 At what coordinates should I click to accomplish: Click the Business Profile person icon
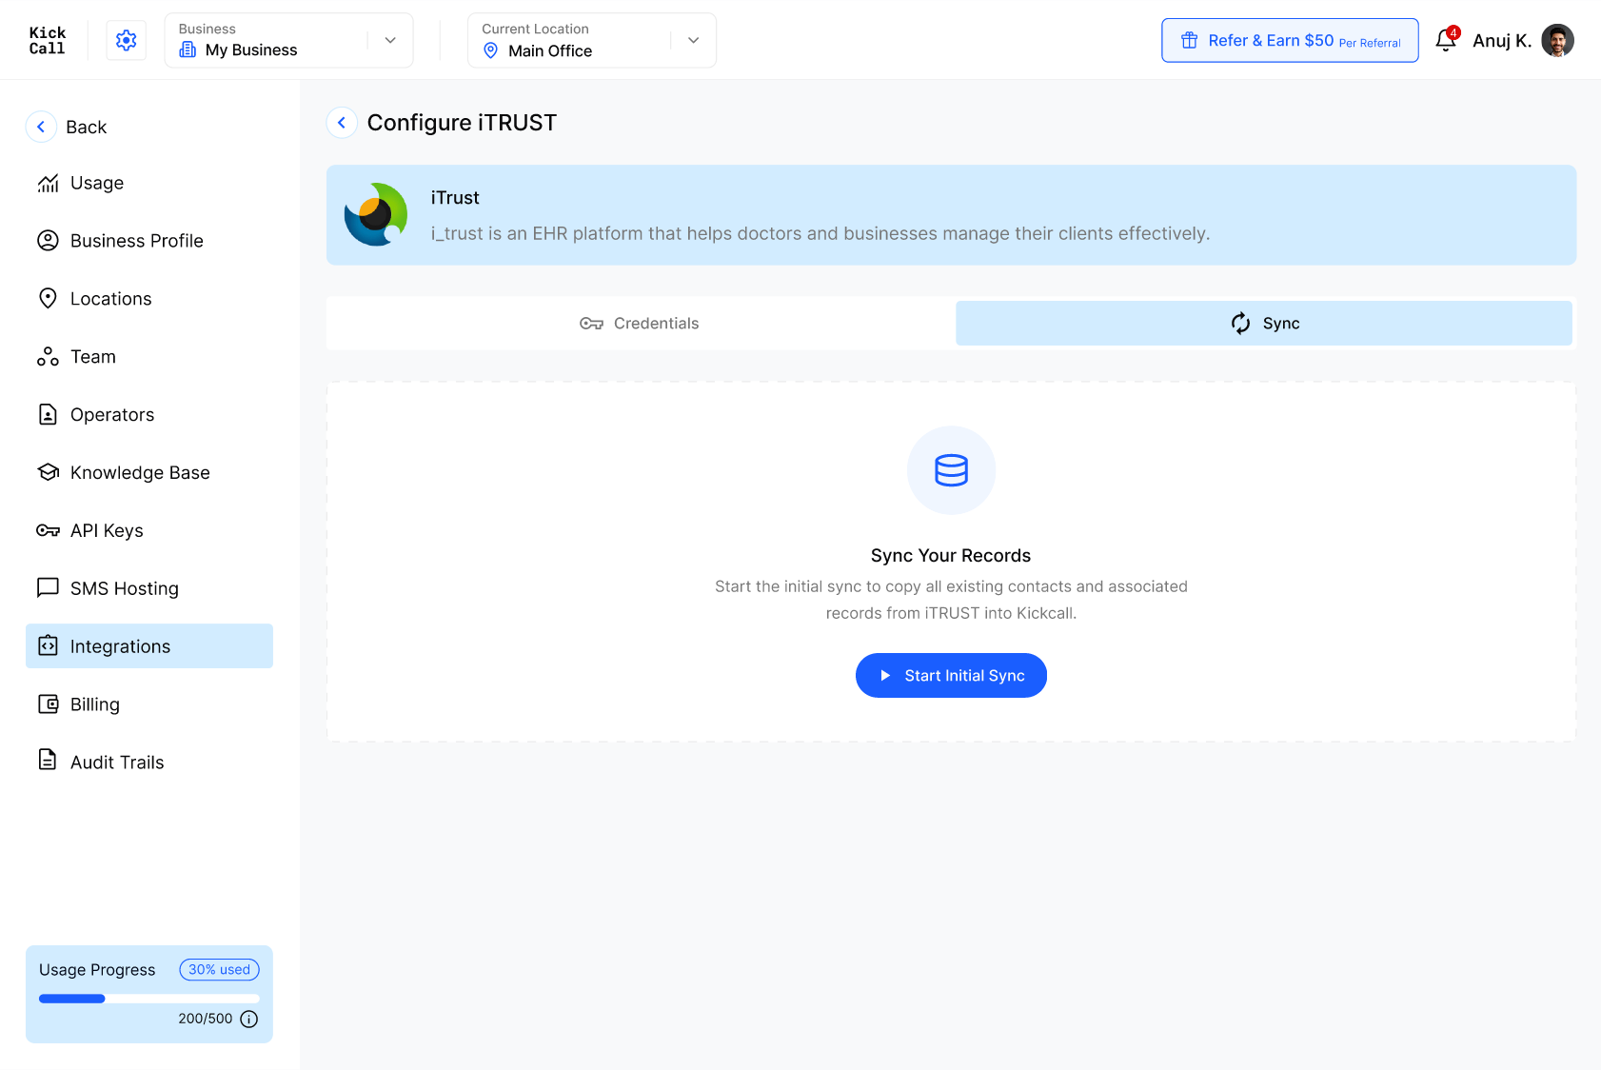click(48, 241)
